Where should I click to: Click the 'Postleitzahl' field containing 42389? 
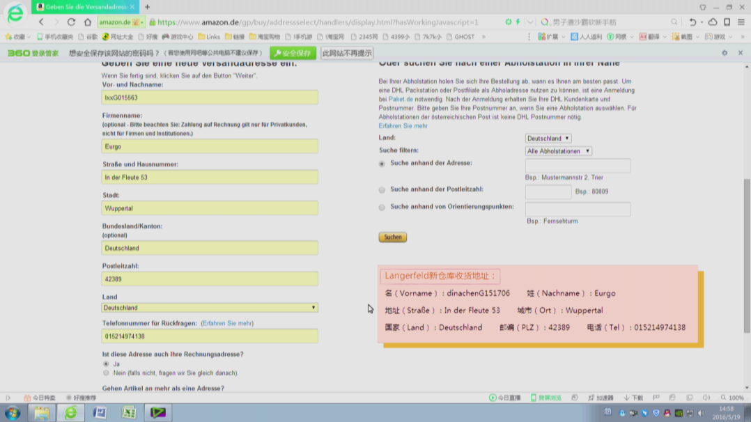(x=209, y=279)
